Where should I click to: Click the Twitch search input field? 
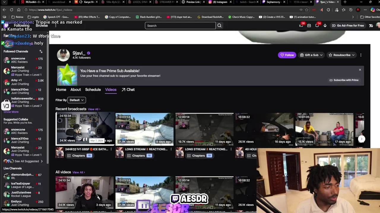(x=180, y=25)
